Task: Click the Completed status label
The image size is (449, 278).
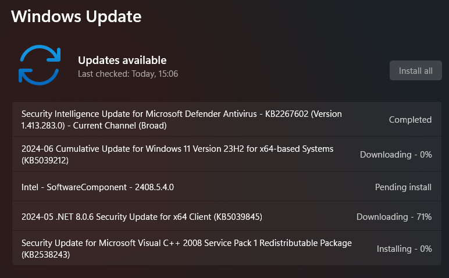Action: [x=410, y=120]
